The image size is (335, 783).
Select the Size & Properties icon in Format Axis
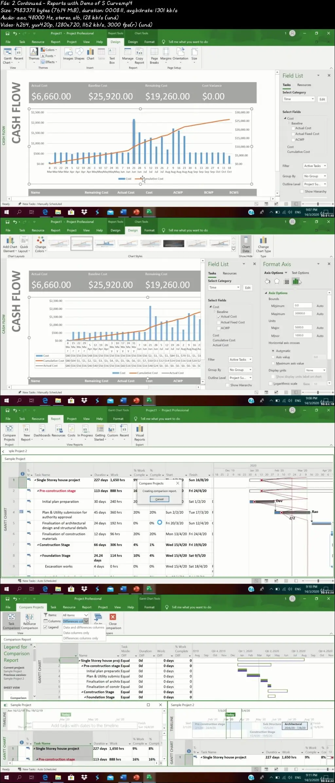(x=287, y=281)
